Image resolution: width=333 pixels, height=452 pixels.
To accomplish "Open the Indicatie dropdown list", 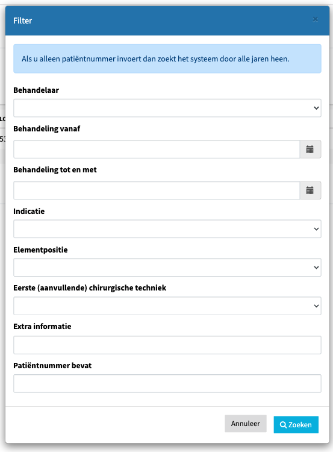I will pos(167,229).
